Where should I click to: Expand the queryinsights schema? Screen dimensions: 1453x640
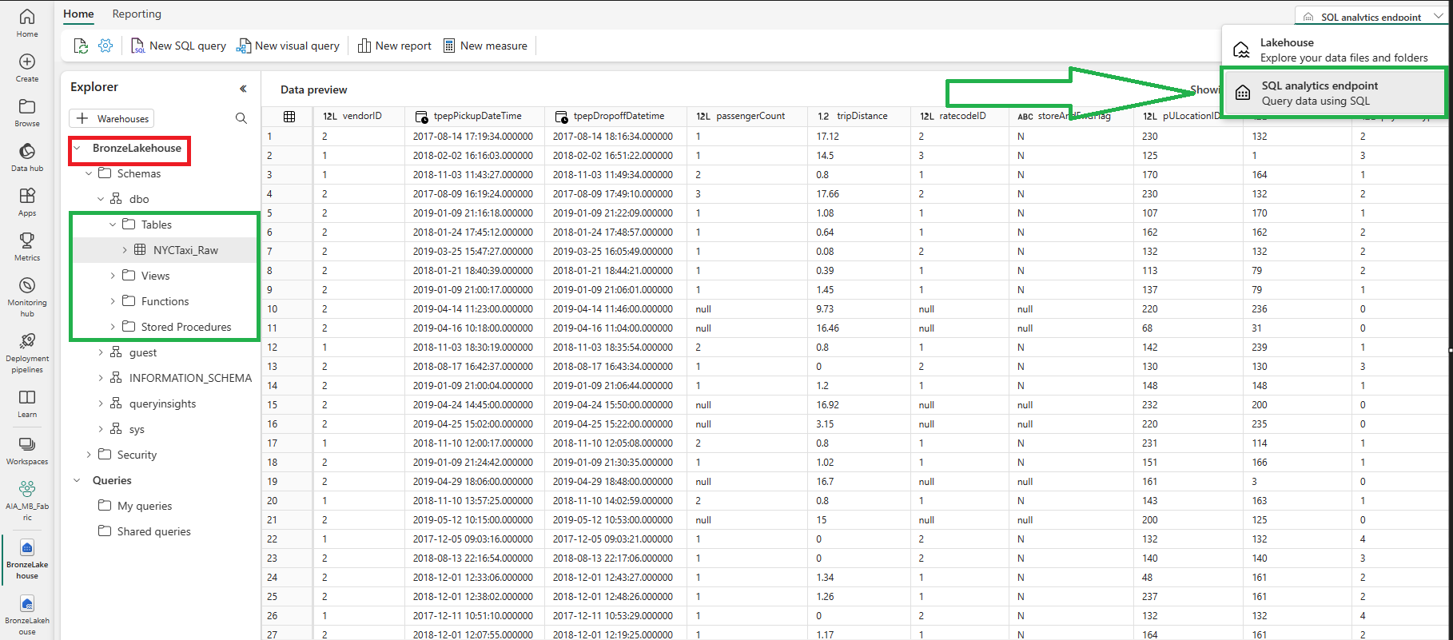tap(101, 403)
